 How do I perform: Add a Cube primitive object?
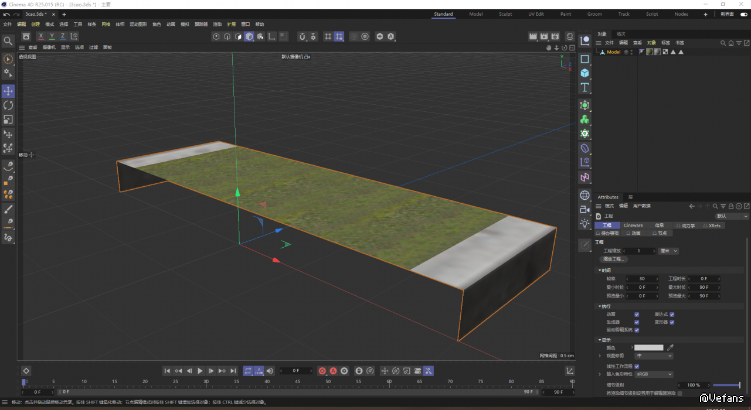[585, 73]
